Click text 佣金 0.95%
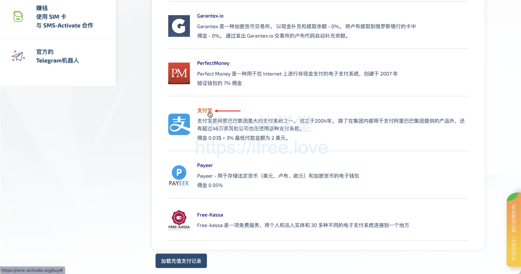This screenshot has height=274, width=521. [x=210, y=185]
